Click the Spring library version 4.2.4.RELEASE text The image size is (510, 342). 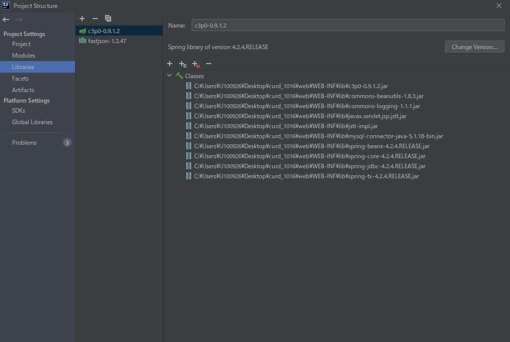click(218, 47)
